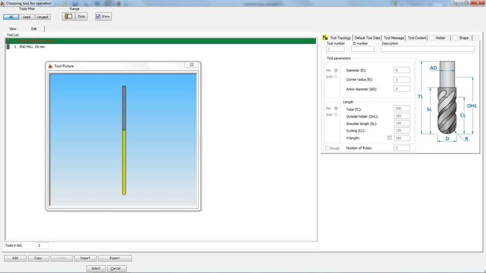Select the highlighted first tool row
The image size is (486, 273).
(161, 41)
